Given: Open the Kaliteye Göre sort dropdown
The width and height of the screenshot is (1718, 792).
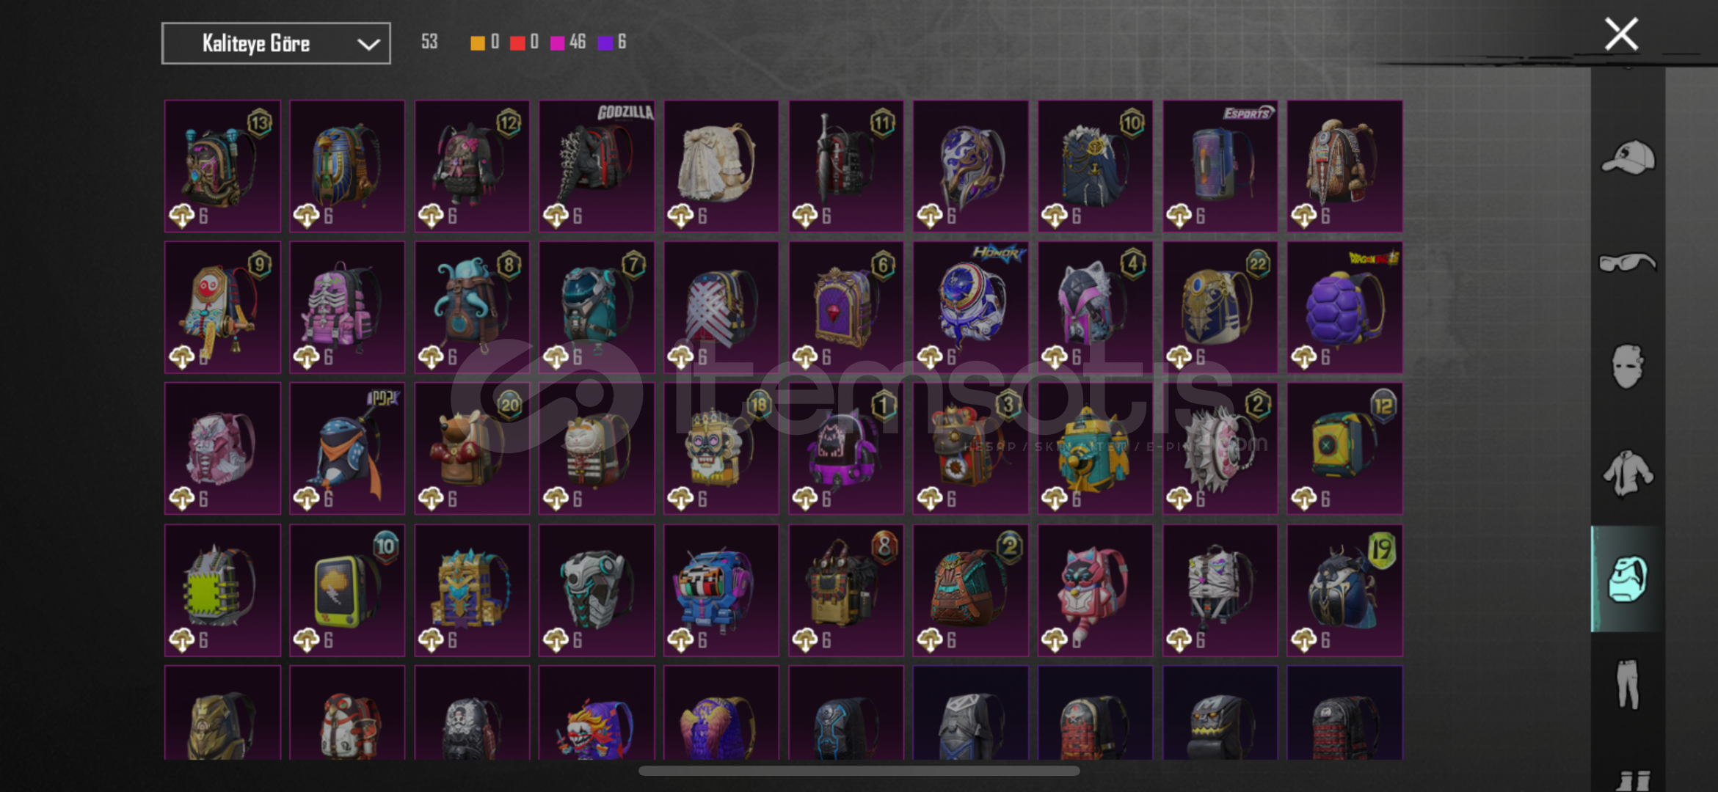Looking at the screenshot, I should [276, 43].
